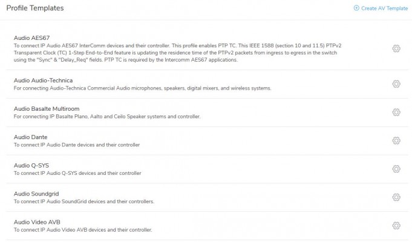Click Audio Soundgrid description text
412x242 pixels.
84,201
